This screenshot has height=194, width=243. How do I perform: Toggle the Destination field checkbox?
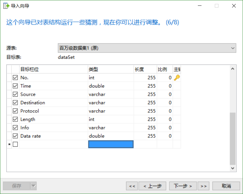click(15, 102)
